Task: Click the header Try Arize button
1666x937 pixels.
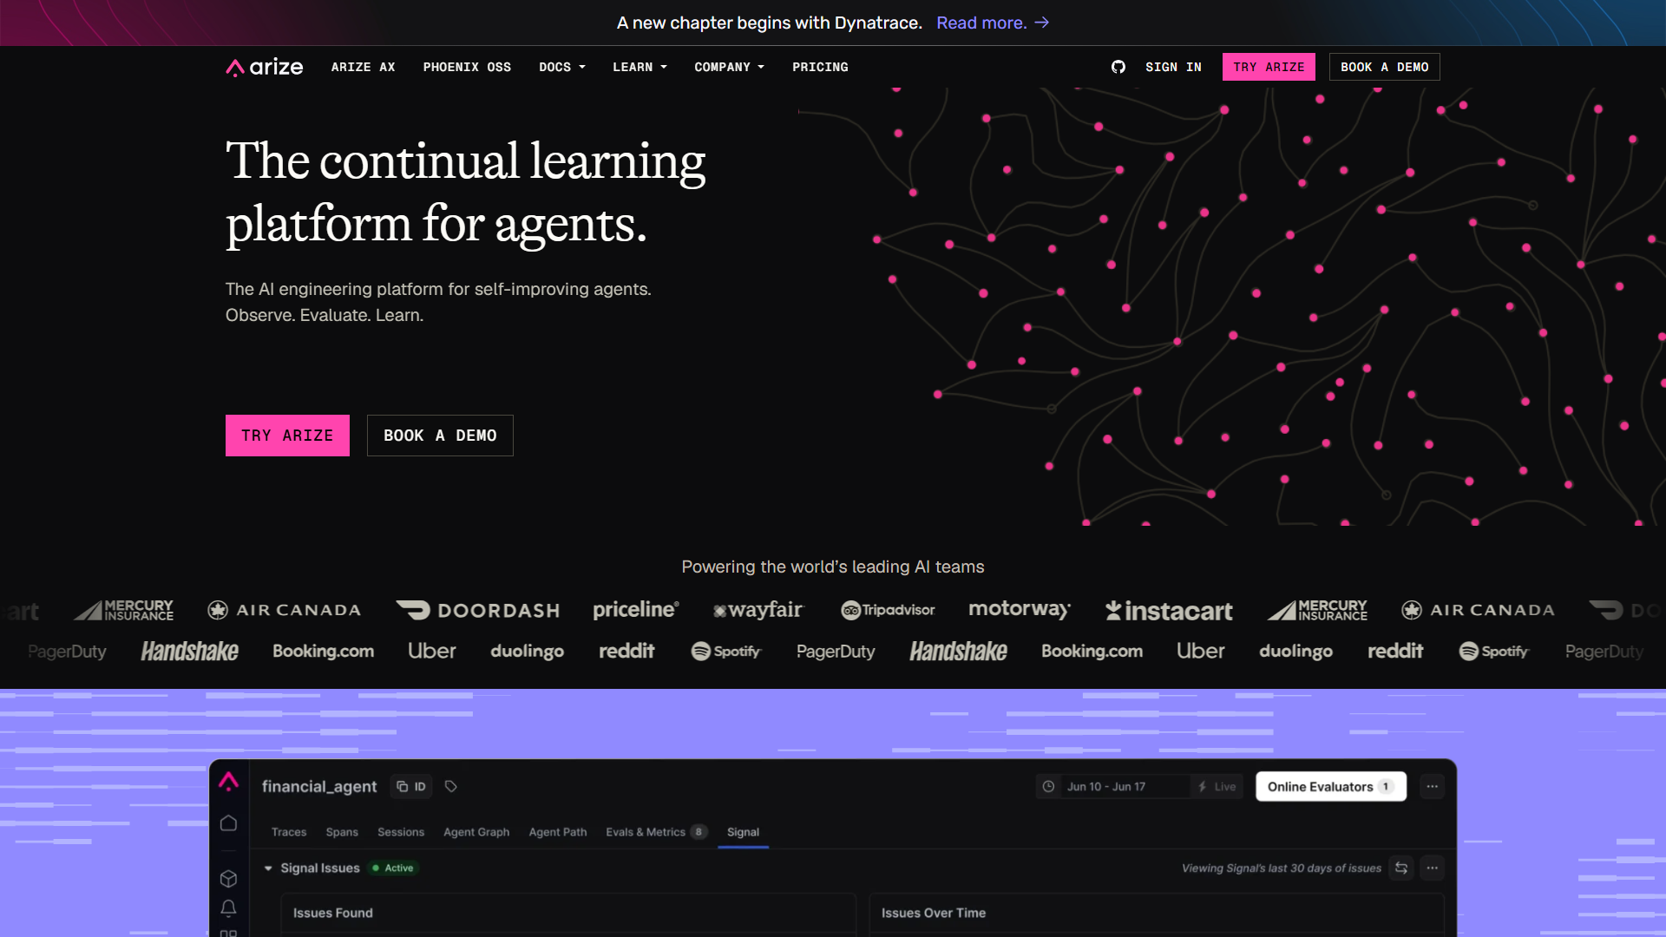Action: 1269,67
